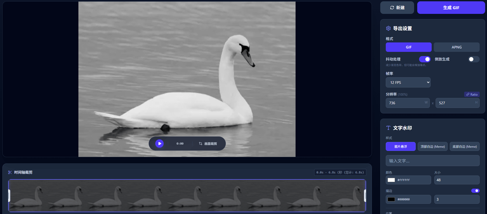Select APNG export format
The image size is (487, 214).
457,47
